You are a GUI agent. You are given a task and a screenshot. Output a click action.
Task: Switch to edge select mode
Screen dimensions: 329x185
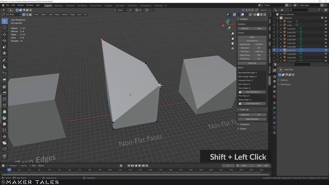pyautogui.click(x=27, y=14)
